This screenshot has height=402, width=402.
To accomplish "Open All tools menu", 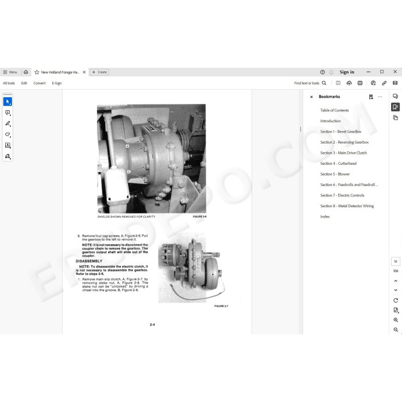I will (x=9, y=83).
